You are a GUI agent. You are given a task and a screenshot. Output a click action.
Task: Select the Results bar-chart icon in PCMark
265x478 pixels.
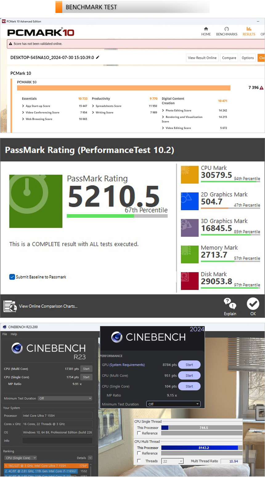coord(249,29)
